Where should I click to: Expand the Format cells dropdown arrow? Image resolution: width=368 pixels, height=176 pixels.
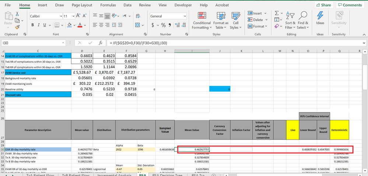(266, 26)
